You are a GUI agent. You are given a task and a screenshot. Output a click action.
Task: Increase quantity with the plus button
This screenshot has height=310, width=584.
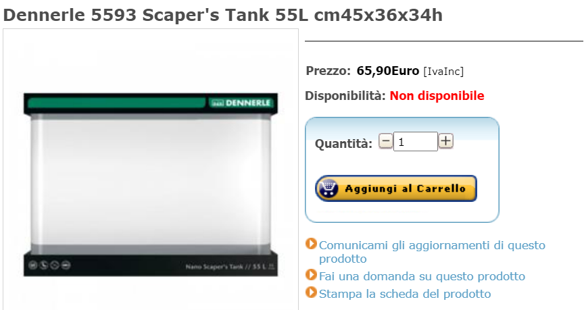coord(445,141)
